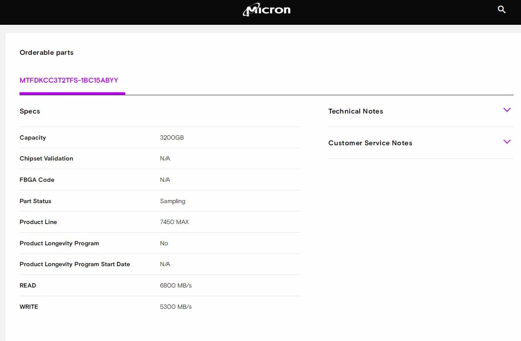Select the 3200GB capacity value
The image size is (521, 341).
pyautogui.click(x=172, y=137)
